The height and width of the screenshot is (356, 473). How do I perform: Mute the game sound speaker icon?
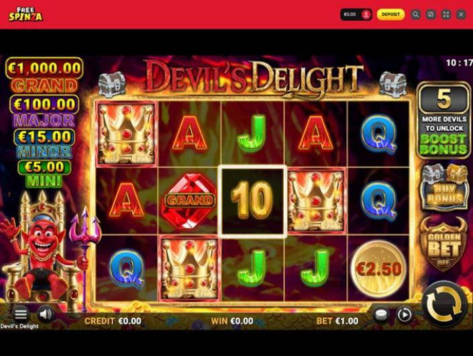[x=46, y=314]
